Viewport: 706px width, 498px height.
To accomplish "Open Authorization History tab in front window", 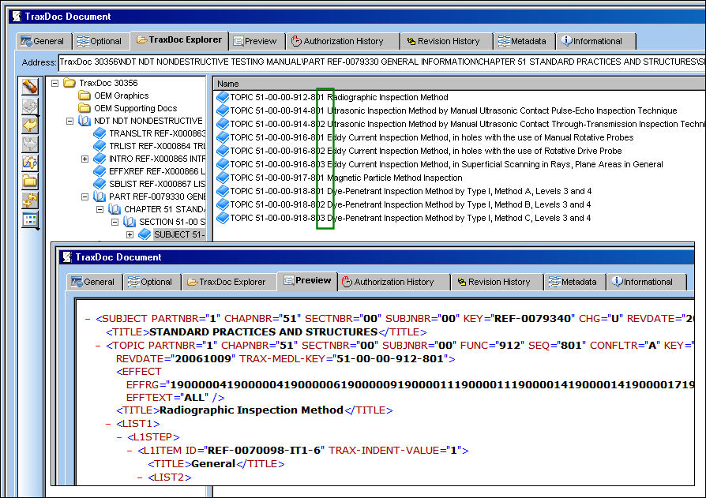I will pyautogui.click(x=393, y=282).
